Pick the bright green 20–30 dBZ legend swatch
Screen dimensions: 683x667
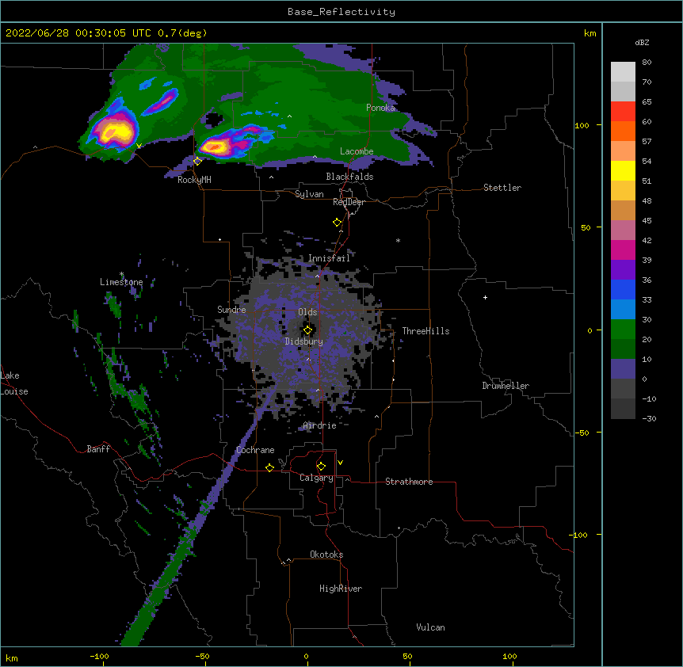tap(623, 330)
